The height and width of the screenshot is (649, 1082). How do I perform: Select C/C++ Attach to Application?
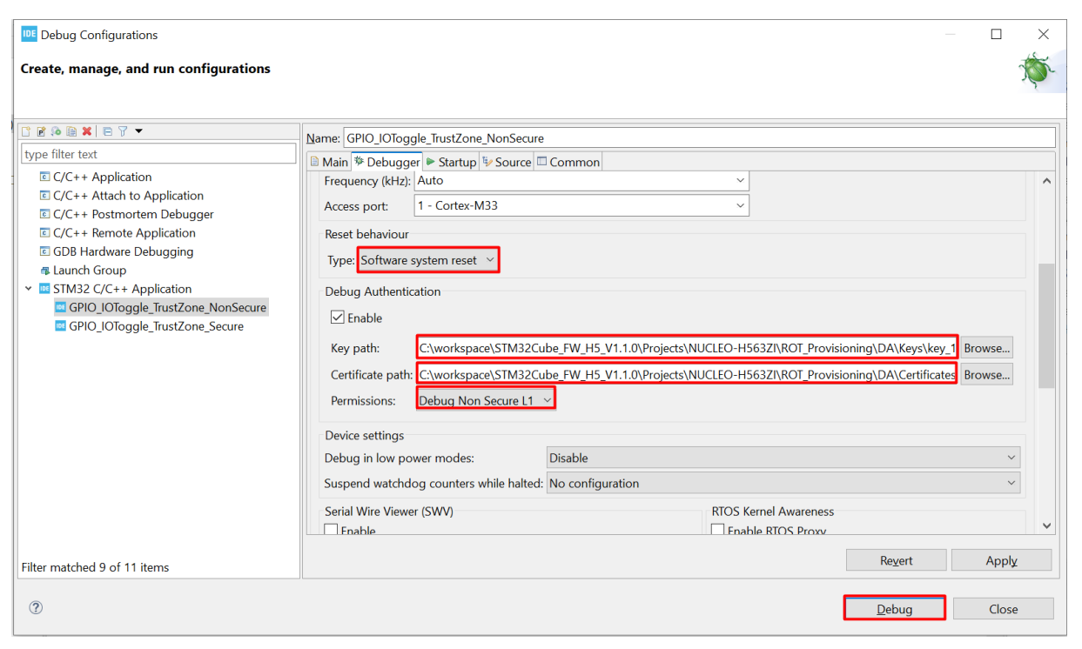(128, 196)
